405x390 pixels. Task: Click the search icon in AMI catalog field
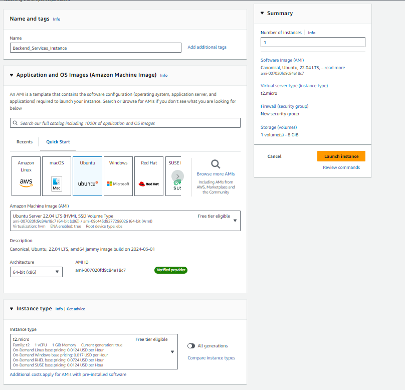click(x=15, y=123)
